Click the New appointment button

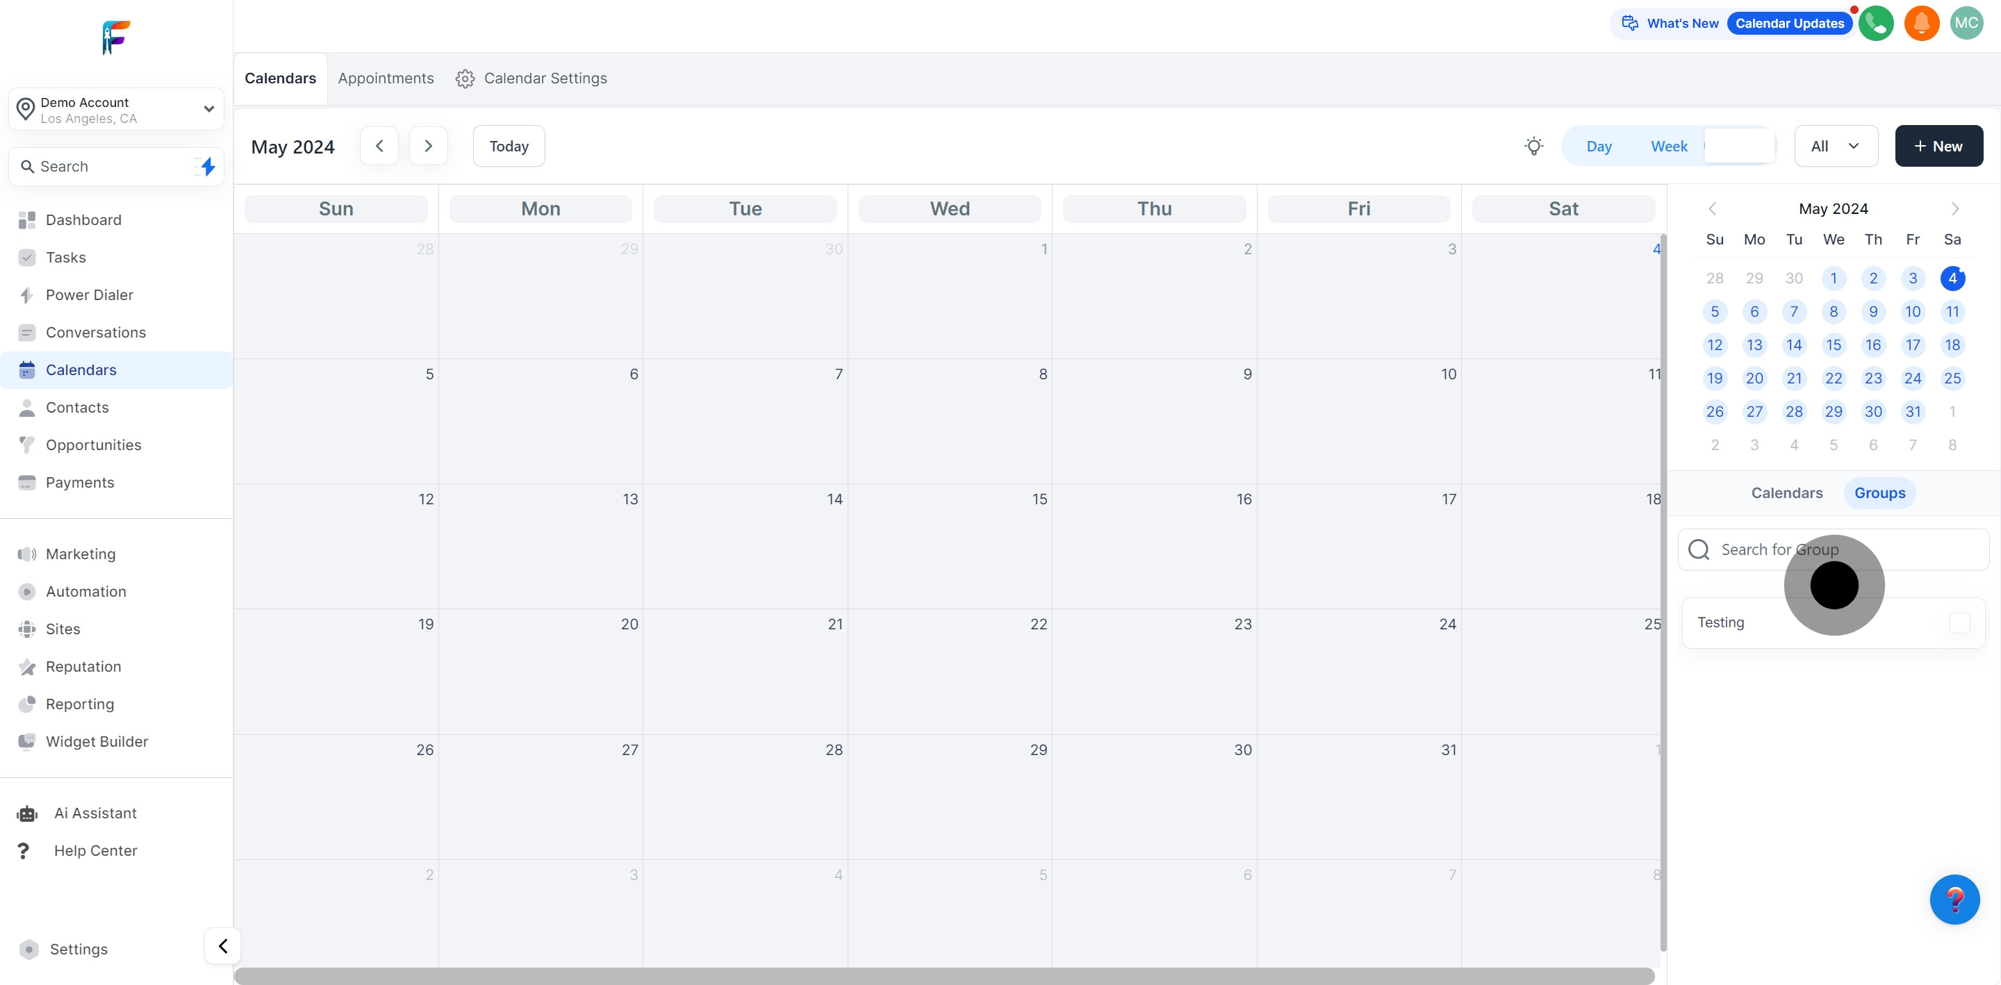tap(1938, 146)
